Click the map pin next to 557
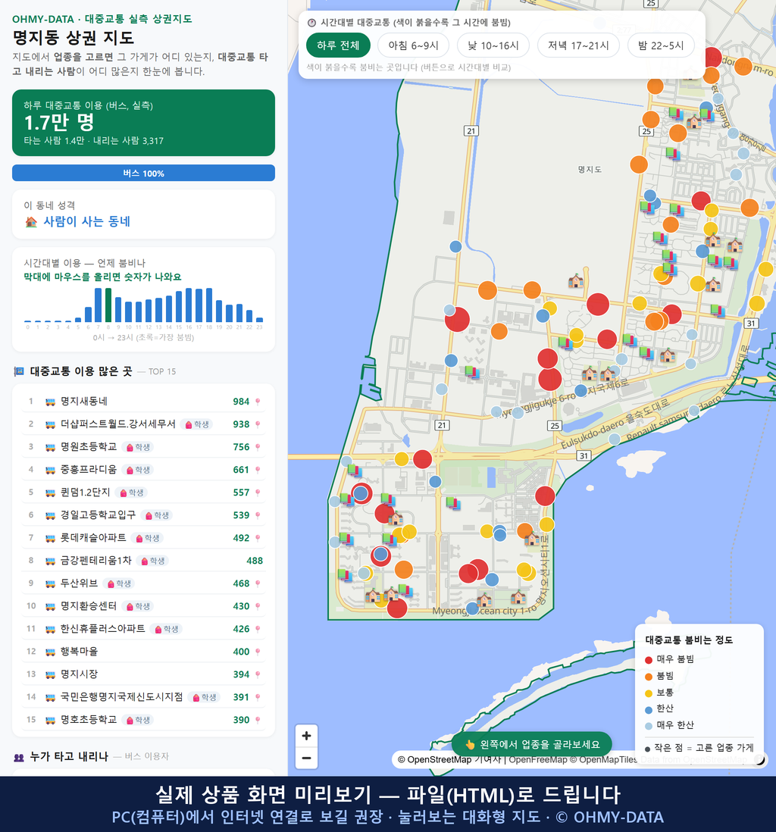Viewport: 776px width, 832px height. tap(258, 493)
